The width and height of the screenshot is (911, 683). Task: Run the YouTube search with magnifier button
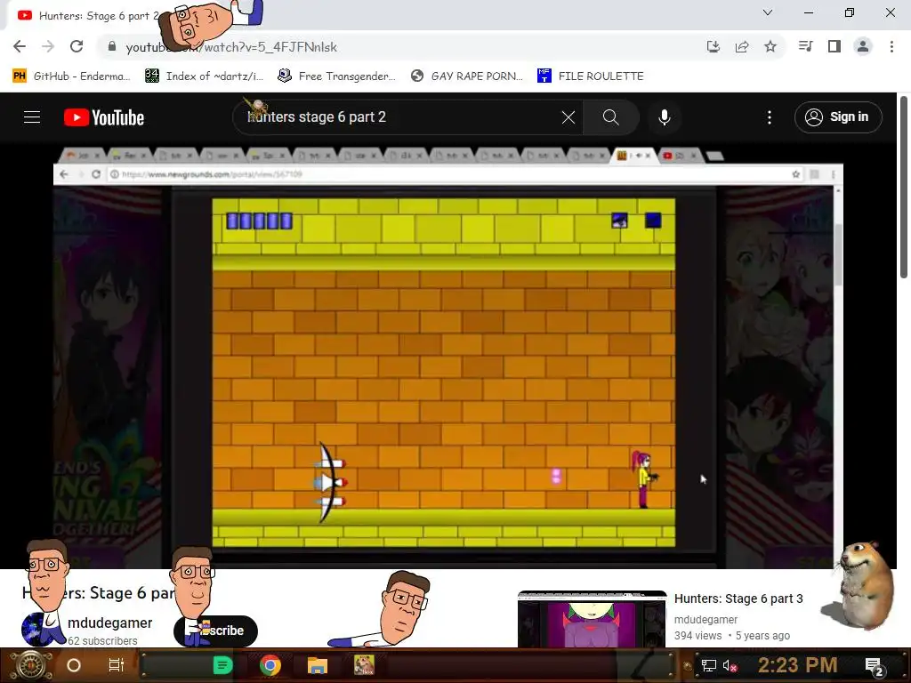click(x=610, y=117)
